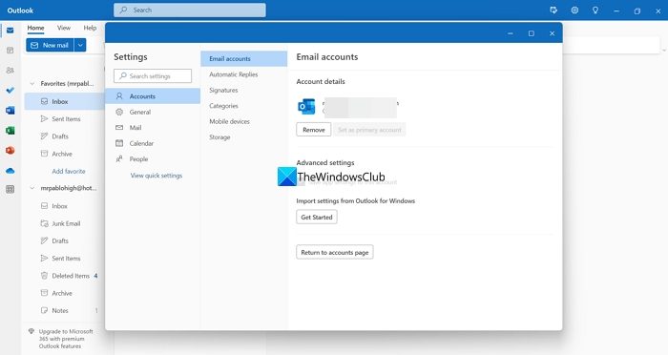Open the To Do checkmark icon
The height and width of the screenshot is (355, 668).
(10, 90)
